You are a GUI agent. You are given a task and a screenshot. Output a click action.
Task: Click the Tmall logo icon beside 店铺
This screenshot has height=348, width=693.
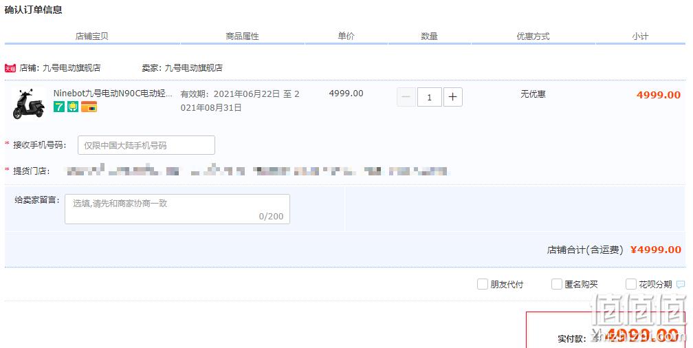click(10, 68)
